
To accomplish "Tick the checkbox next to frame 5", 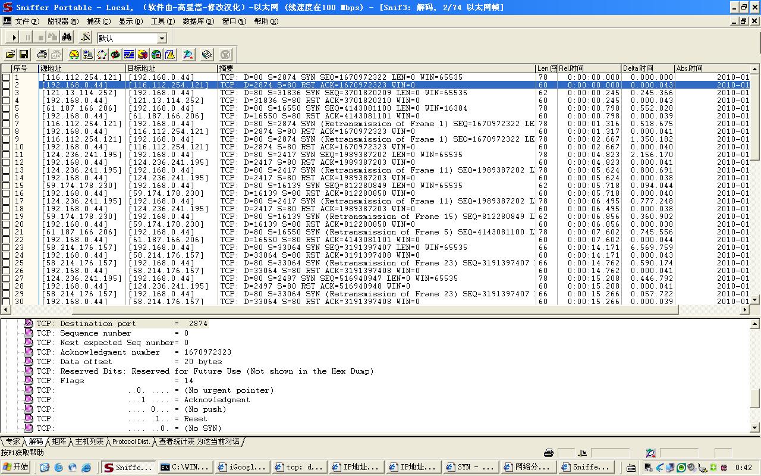I will [6, 108].
